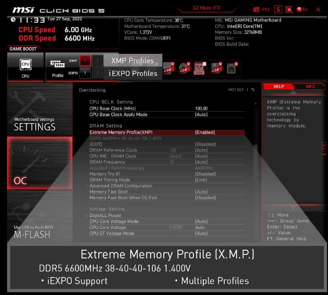
Task: Open the BIOS search magnifier icon
Action: point(289,9)
